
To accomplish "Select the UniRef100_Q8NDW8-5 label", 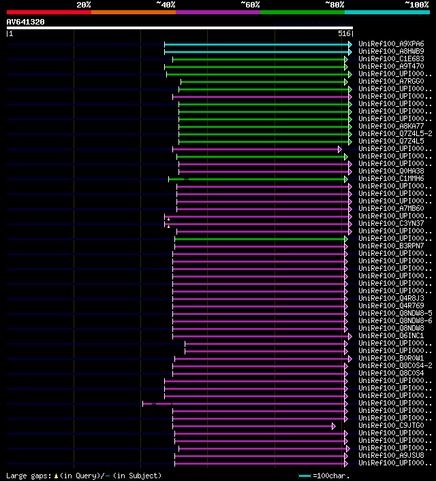I will [395, 313].
